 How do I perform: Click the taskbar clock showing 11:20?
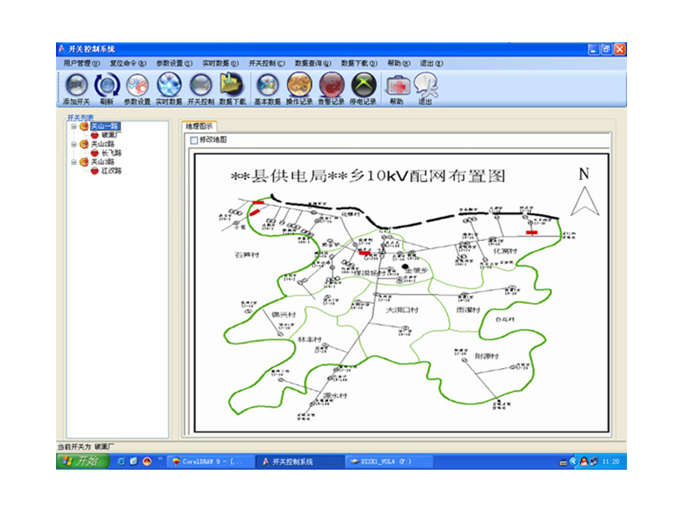[x=611, y=461]
